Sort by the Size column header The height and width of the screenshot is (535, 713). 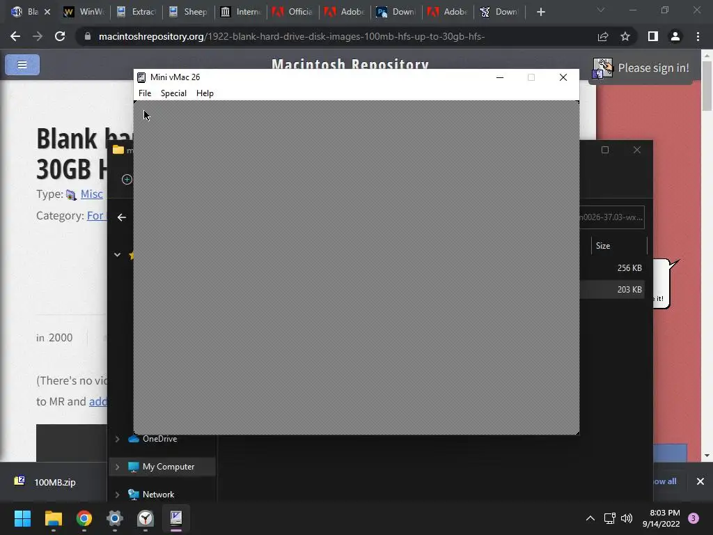pyautogui.click(x=618, y=246)
